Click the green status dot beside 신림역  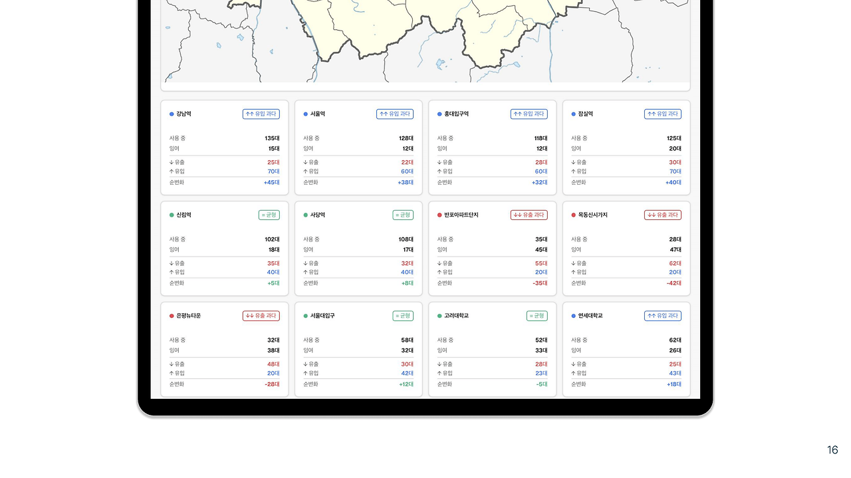[x=172, y=215]
